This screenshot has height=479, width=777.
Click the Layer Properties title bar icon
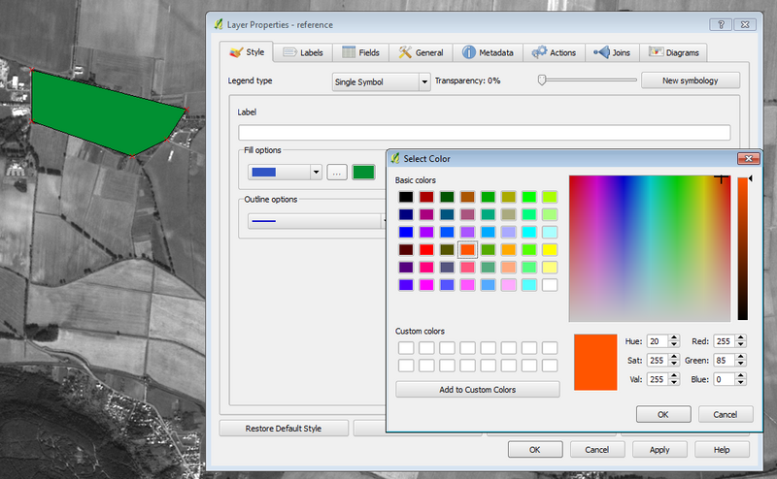[219, 24]
